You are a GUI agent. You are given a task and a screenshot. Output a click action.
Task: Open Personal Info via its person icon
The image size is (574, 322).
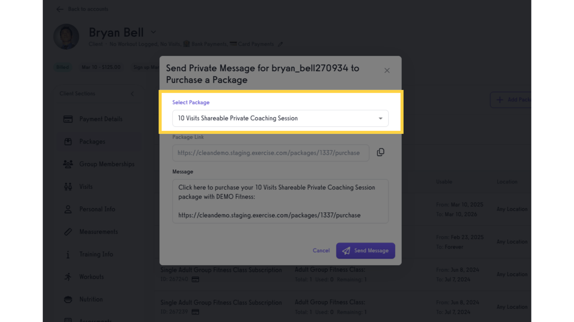68,209
